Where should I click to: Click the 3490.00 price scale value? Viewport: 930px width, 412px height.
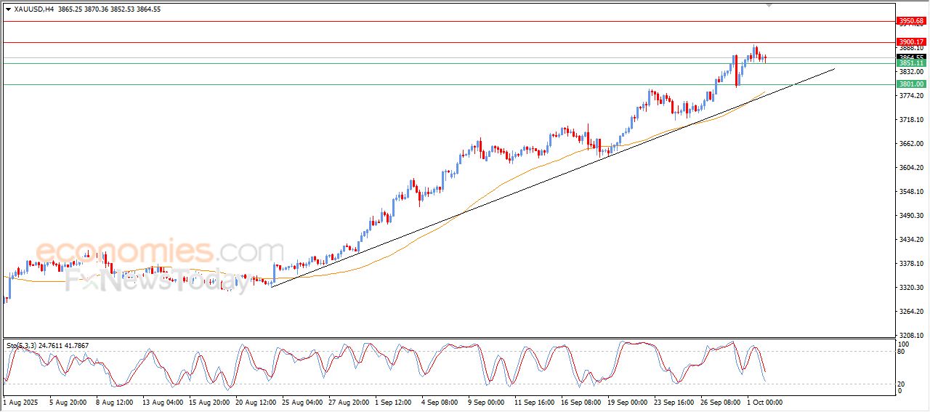[910, 216]
